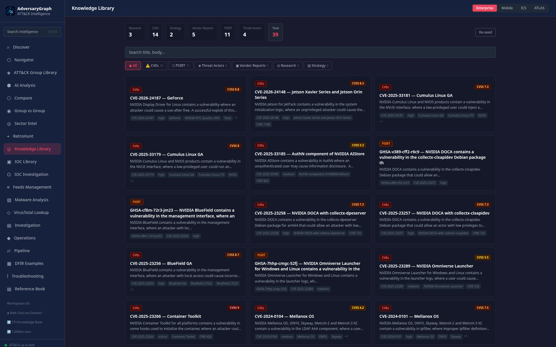The height and width of the screenshot is (347, 556).
Task: Click the Compare sidebar icon
Action: 9,98
